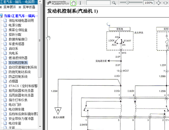Click the computer icon at tree root

1,16
